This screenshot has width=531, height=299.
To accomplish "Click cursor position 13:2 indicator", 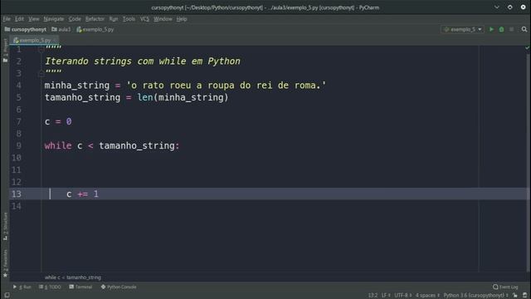I will coord(373,296).
